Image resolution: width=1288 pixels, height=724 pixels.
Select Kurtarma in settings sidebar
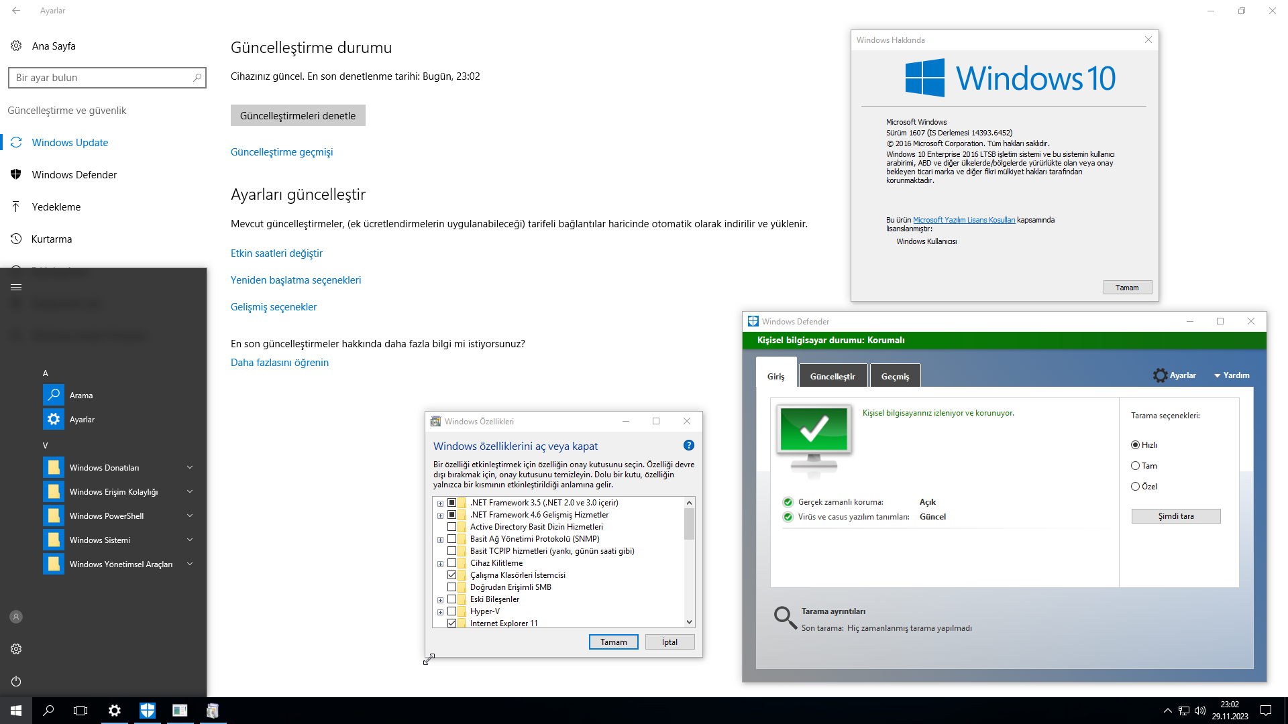pyautogui.click(x=103, y=239)
